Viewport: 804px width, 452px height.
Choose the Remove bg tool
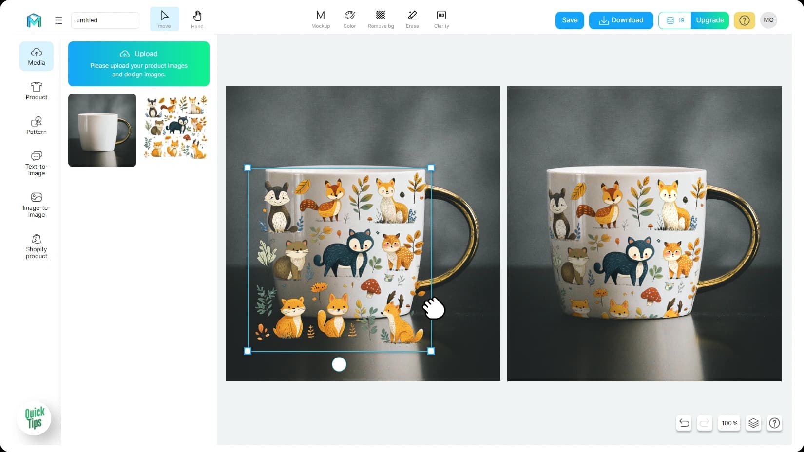tap(381, 19)
